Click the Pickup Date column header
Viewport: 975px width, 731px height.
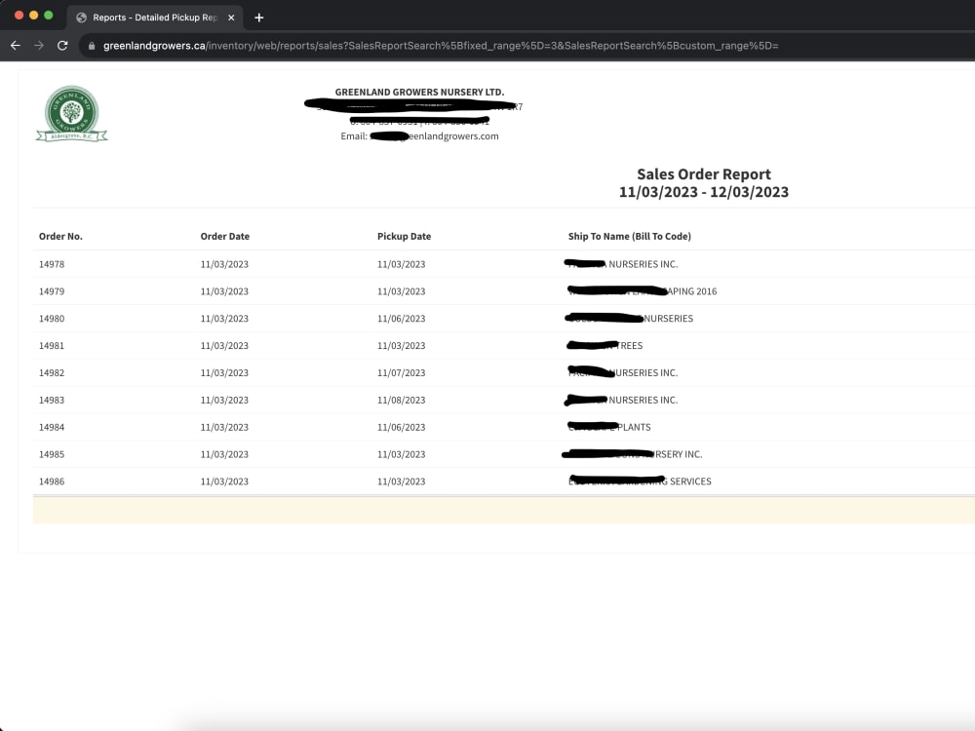[404, 236]
